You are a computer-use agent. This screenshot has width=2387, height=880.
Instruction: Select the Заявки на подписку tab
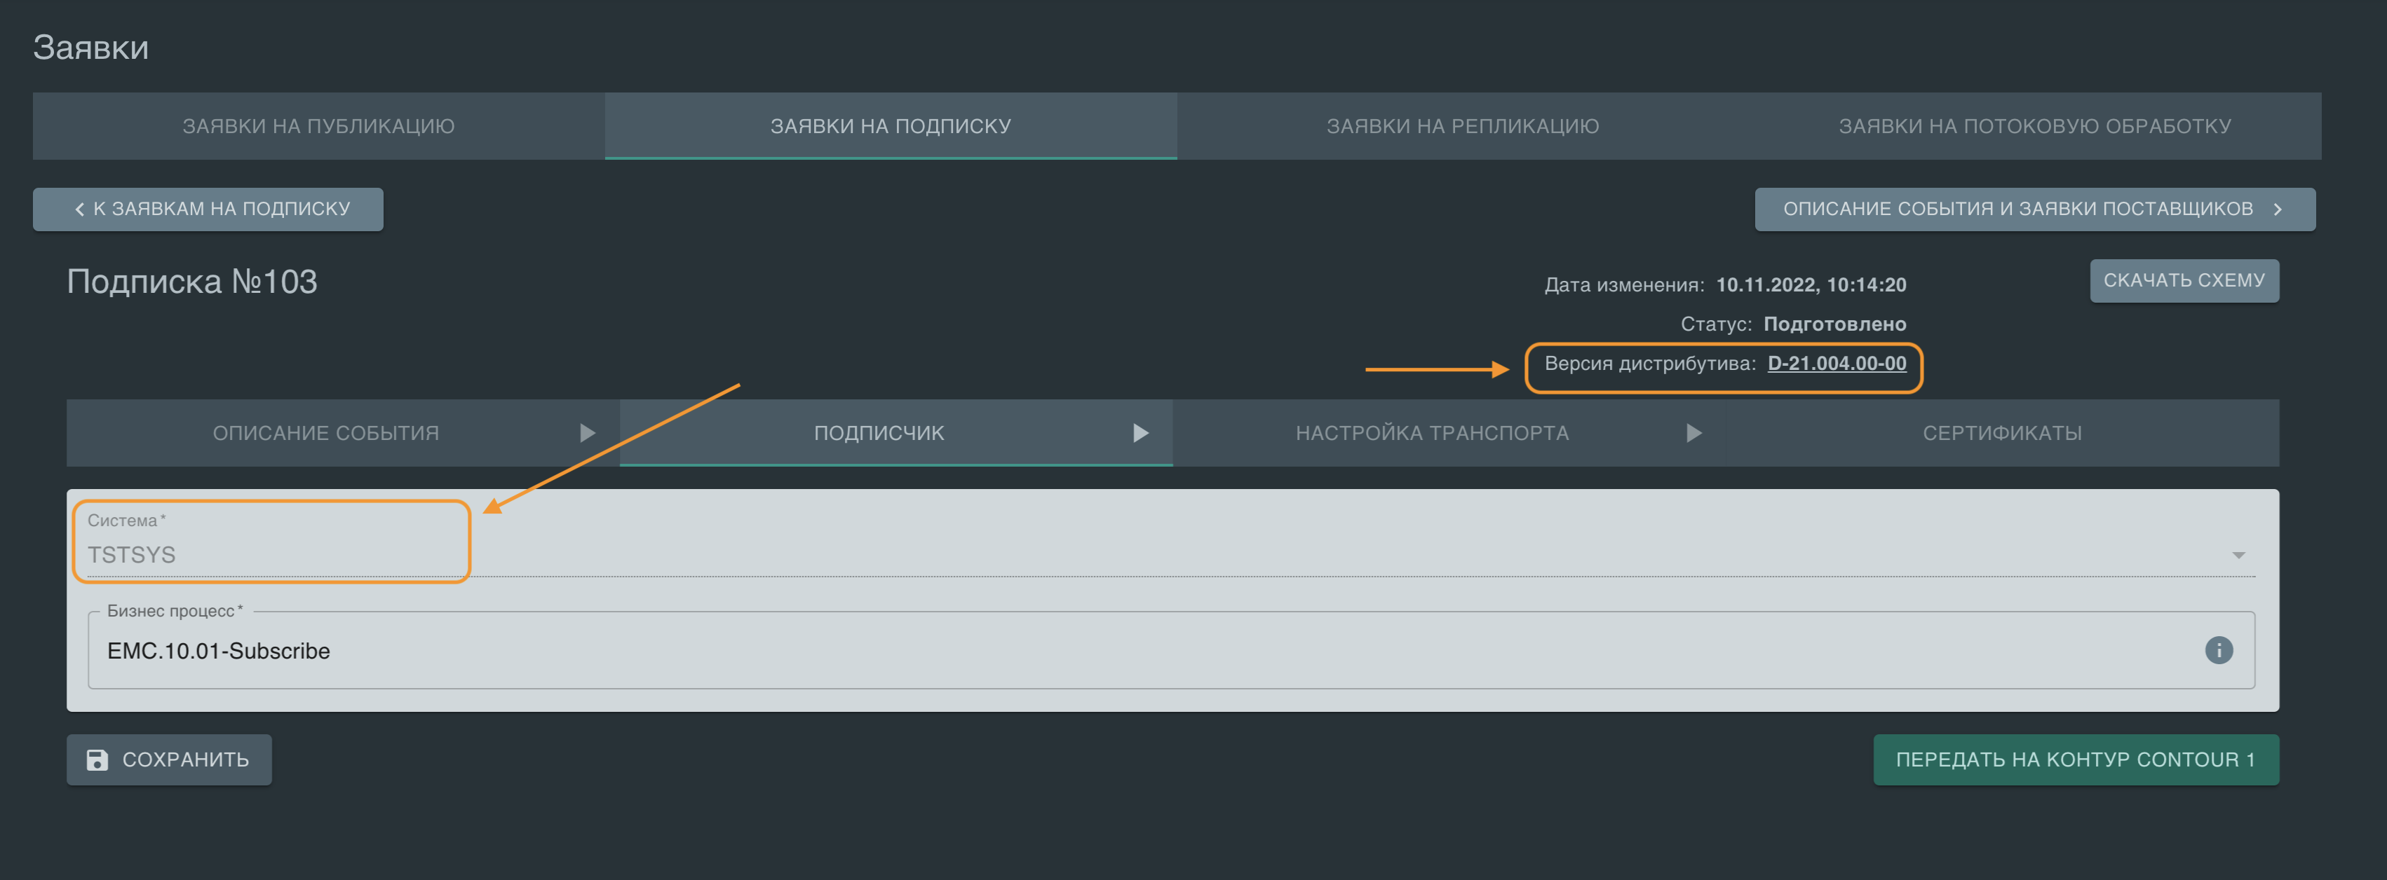891,126
